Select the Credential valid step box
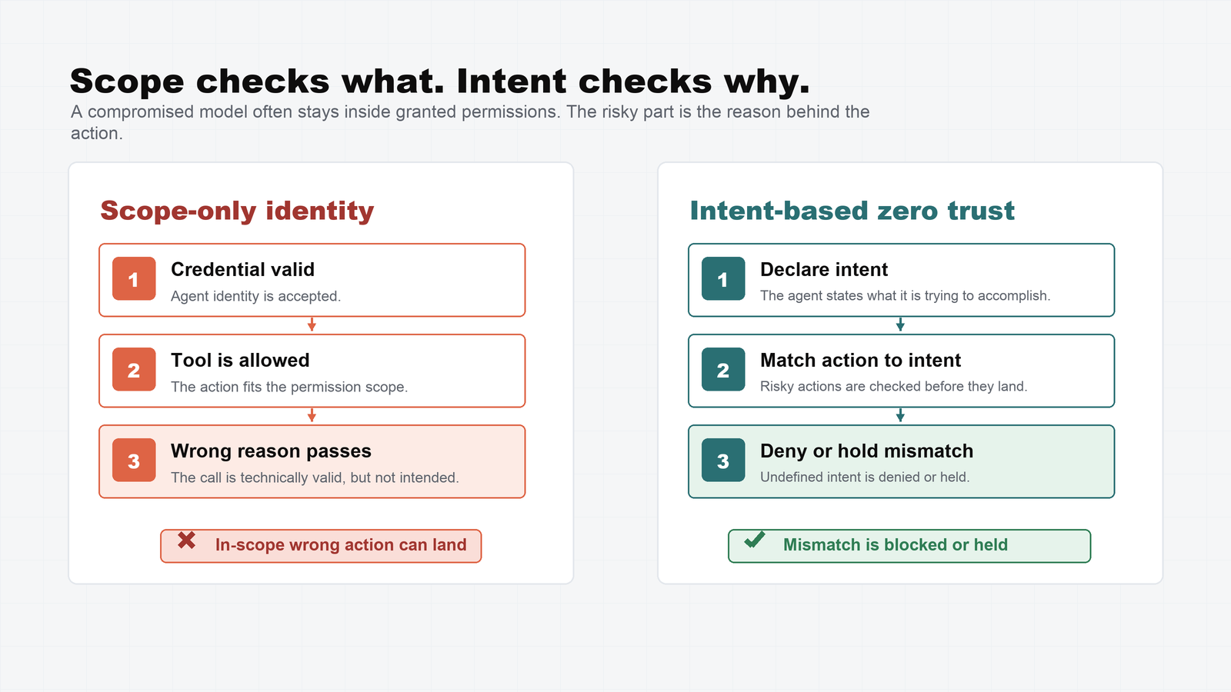Viewport: 1231px width, 692px height. pyautogui.click(x=312, y=280)
